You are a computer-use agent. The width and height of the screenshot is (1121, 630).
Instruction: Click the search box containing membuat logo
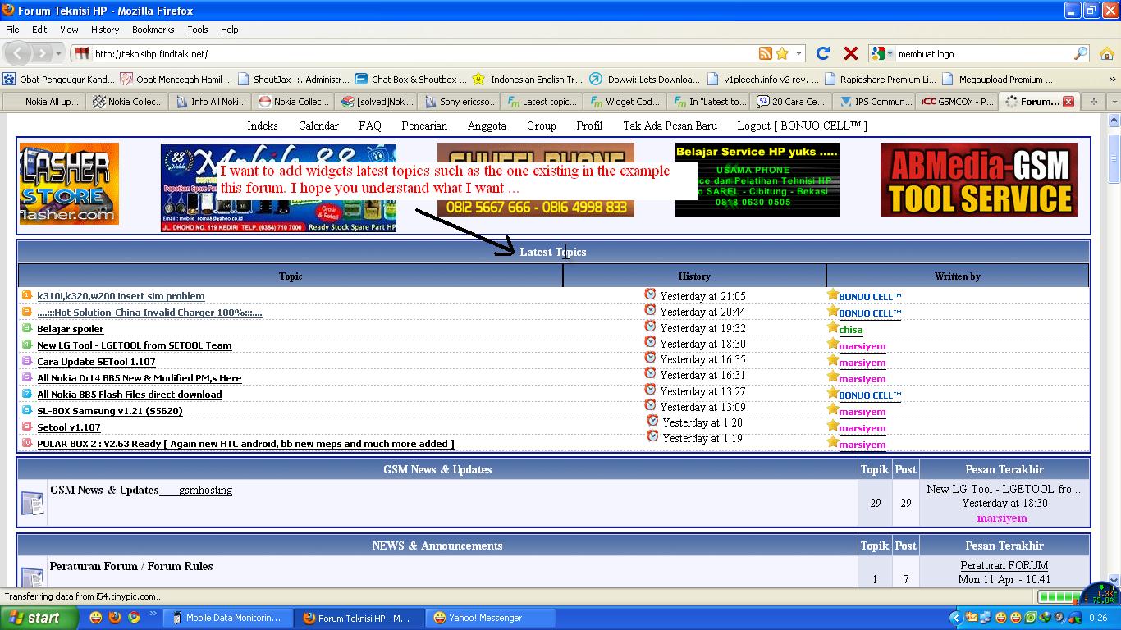[x=983, y=53]
